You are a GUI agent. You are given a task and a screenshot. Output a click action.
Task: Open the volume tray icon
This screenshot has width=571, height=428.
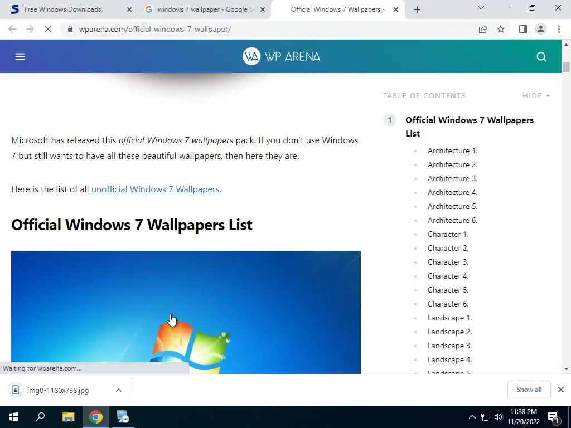(498, 417)
